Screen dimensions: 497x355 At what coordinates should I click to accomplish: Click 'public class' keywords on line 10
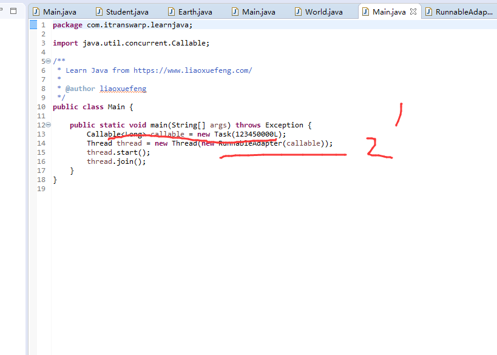coord(78,107)
